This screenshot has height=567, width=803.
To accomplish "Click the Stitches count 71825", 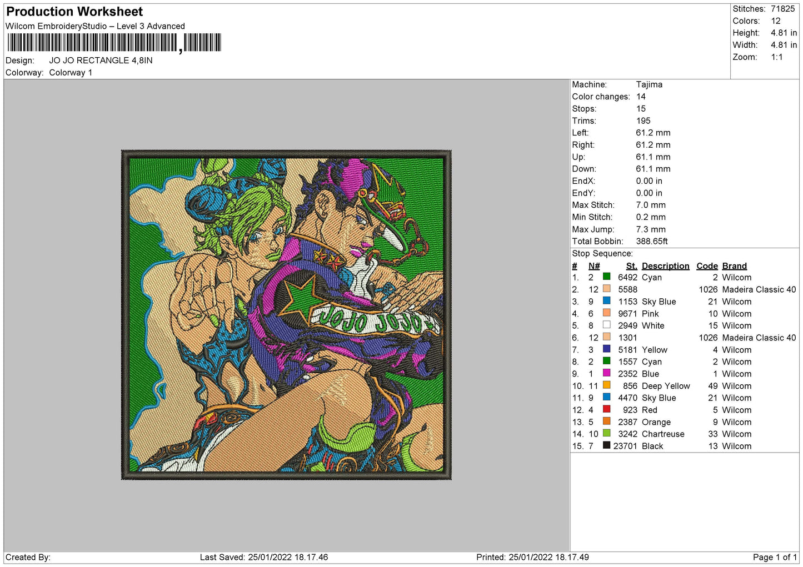I will tap(782, 9).
